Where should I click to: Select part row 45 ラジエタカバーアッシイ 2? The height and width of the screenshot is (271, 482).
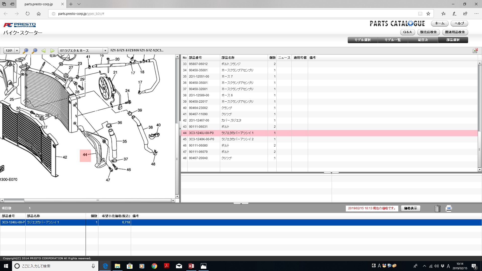tap(237, 139)
